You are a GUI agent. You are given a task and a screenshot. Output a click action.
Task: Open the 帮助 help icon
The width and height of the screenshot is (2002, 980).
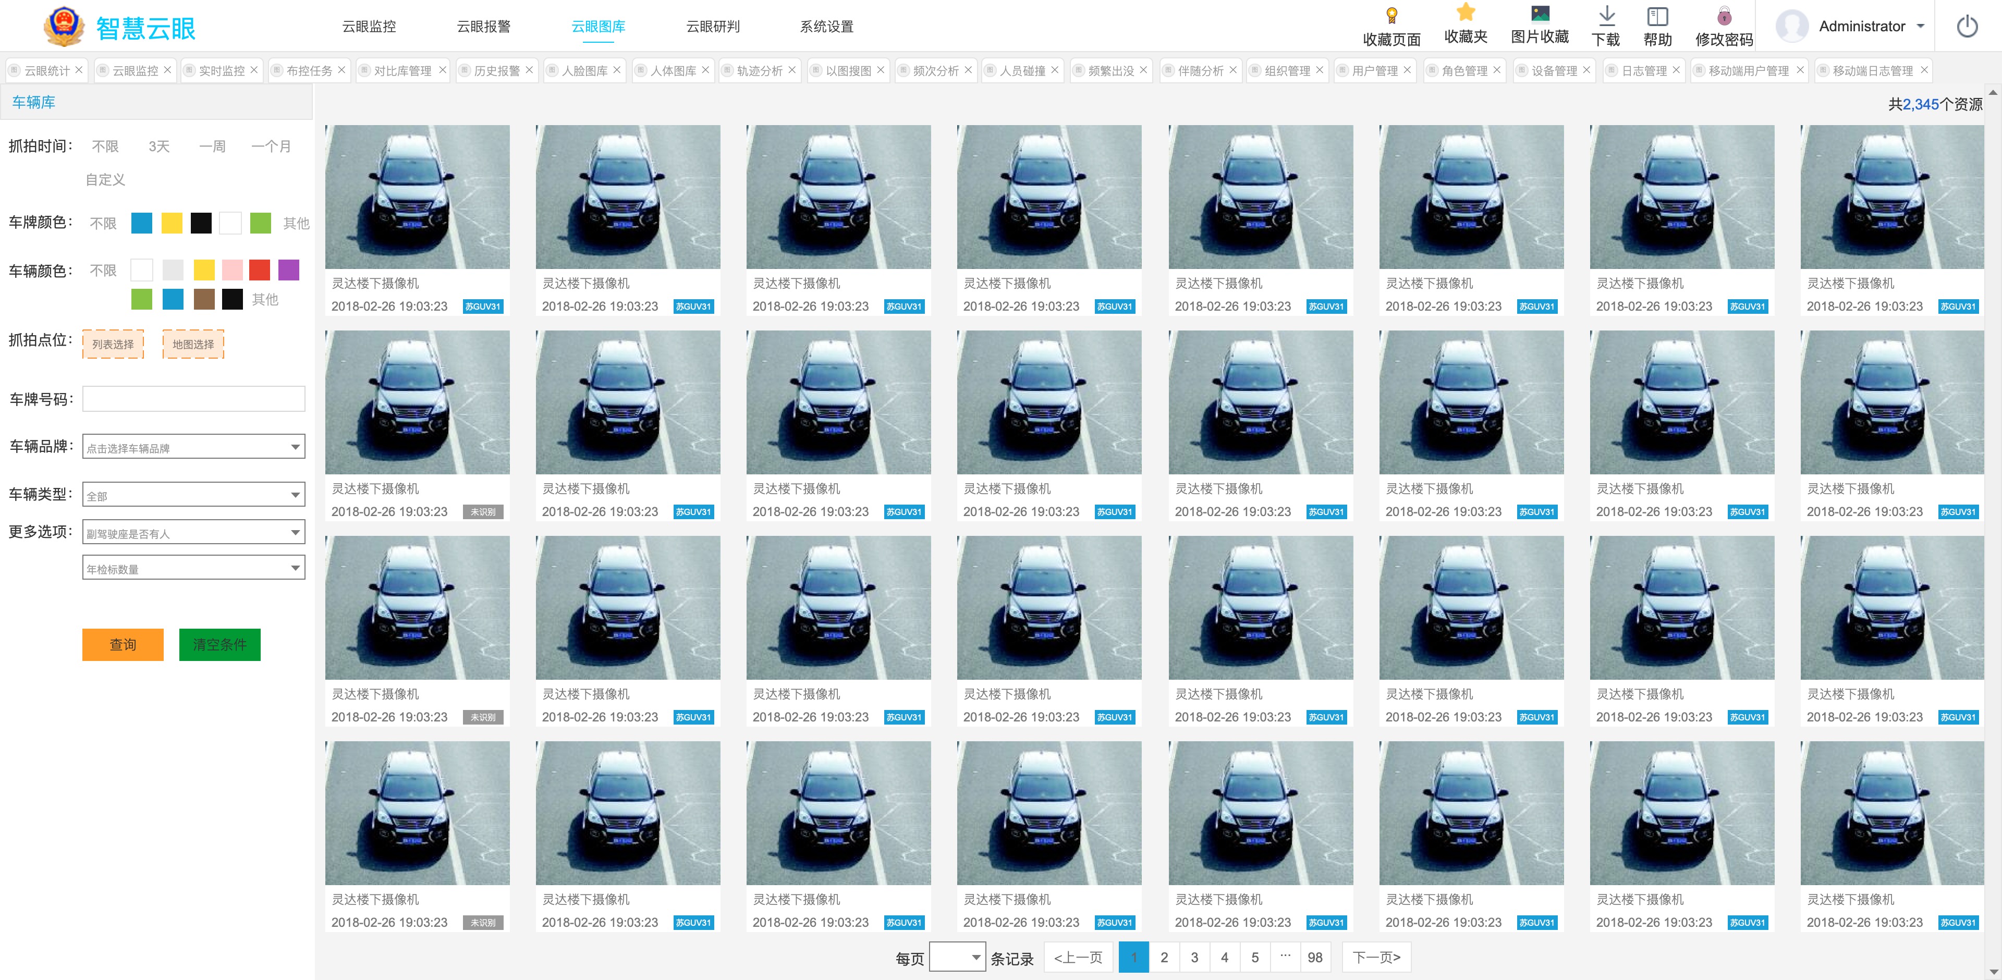pyautogui.click(x=1657, y=16)
